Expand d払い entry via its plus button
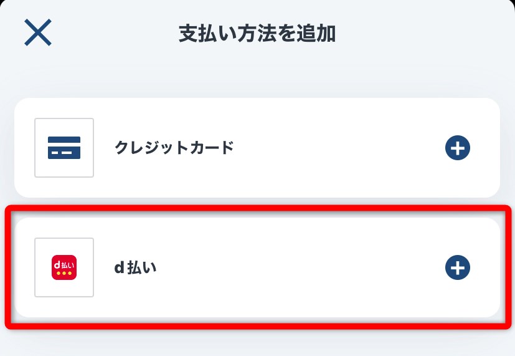This screenshot has height=356, width=515. point(458,267)
